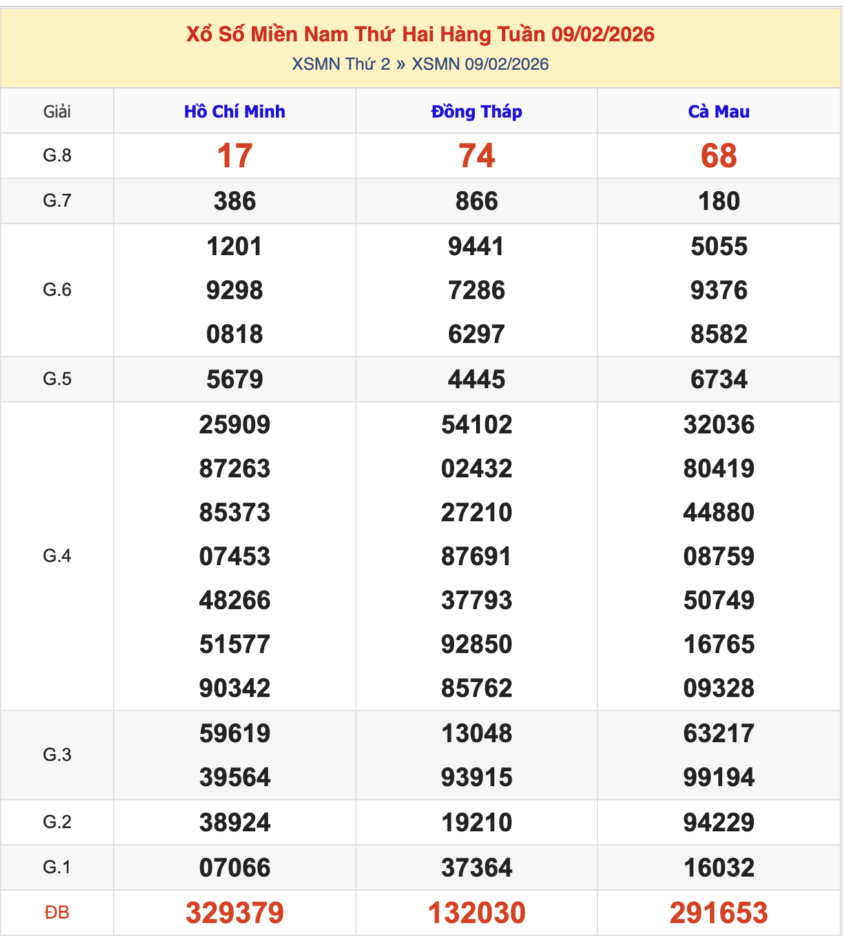This screenshot has height=936, width=843.
Task: Select the G.1 number 16032
Action: pyautogui.click(x=718, y=868)
